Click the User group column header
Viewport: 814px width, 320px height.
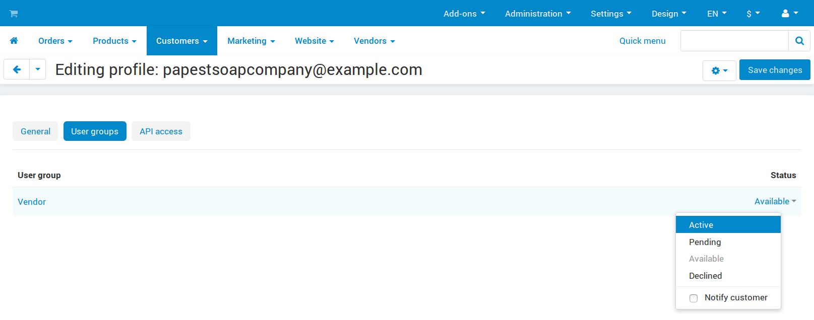click(x=39, y=175)
